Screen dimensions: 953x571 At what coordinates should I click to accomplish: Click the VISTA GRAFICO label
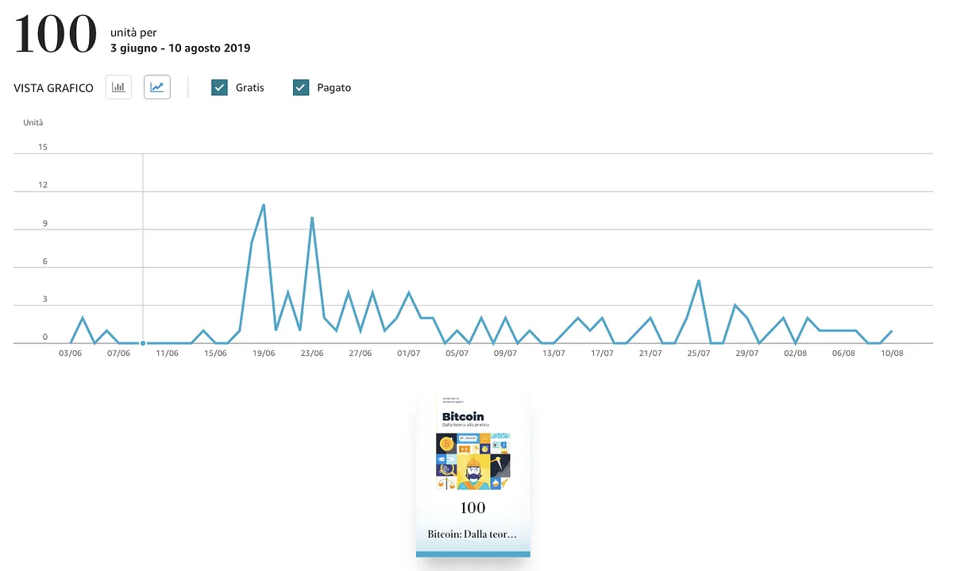53,87
